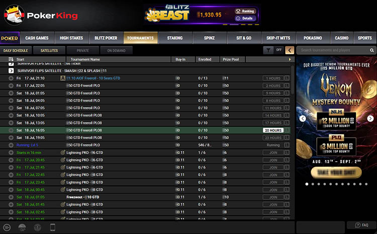Viewport: 377px width, 234px height.
Task: Open the Sports tab
Action: 365,38
